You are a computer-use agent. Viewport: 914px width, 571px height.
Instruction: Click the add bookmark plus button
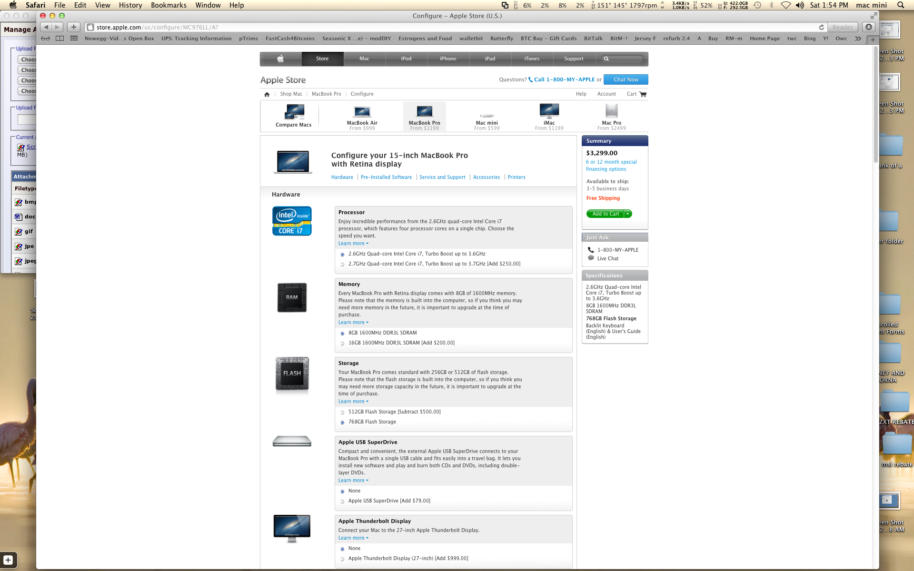[74, 27]
